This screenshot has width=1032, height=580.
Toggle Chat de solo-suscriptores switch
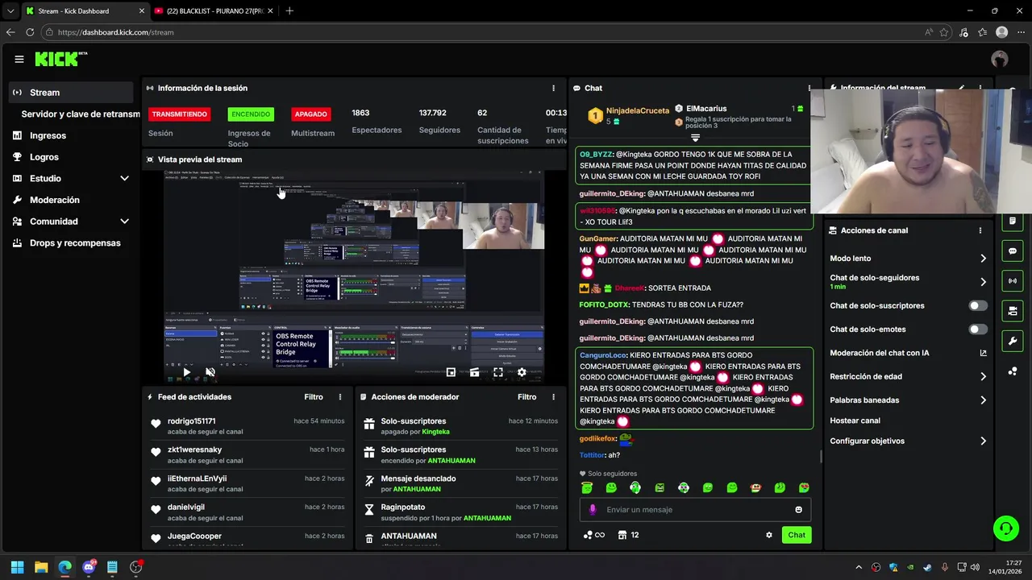977,306
